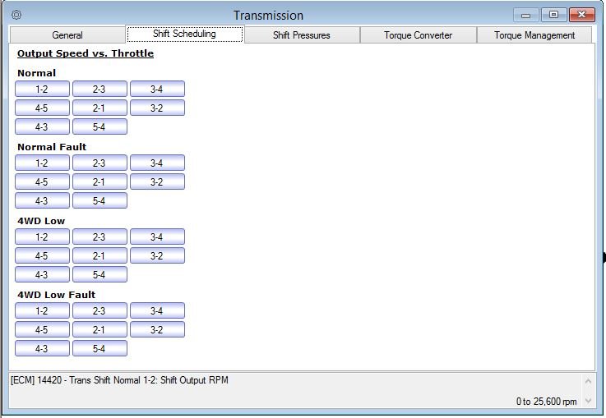The height and width of the screenshot is (418, 606).
Task: Open the Normal 3-2 downshift table
Action: tap(157, 108)
